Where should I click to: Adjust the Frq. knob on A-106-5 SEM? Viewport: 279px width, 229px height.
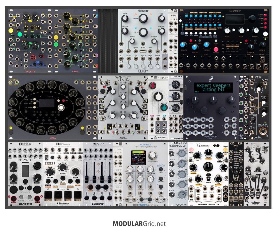(181, 153)
